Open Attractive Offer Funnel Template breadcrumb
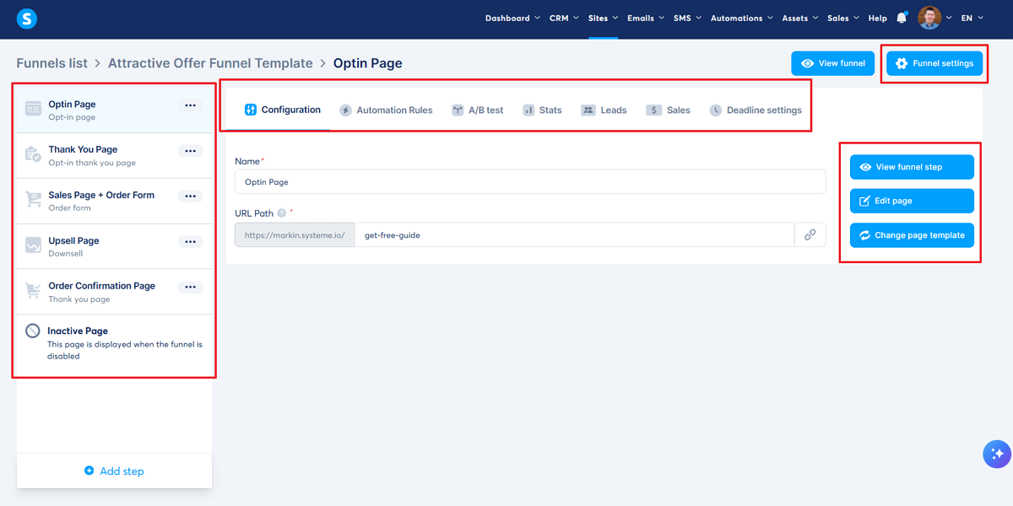The image size is (1013, 506). click(210, 63)
